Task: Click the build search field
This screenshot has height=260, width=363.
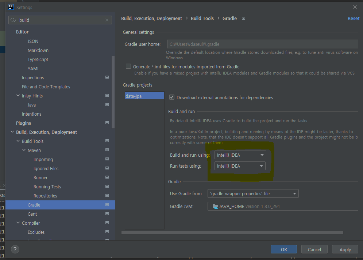Action: pos(60,20)
